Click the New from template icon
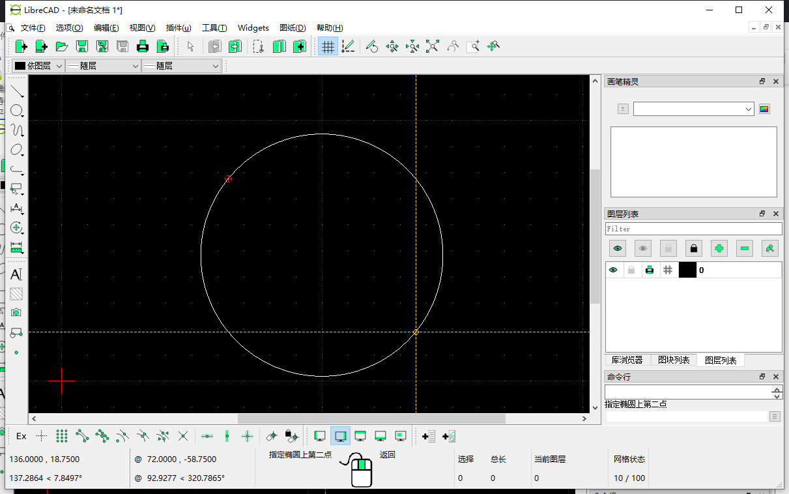This screenshot has width=789, height=494. point(42,46)
